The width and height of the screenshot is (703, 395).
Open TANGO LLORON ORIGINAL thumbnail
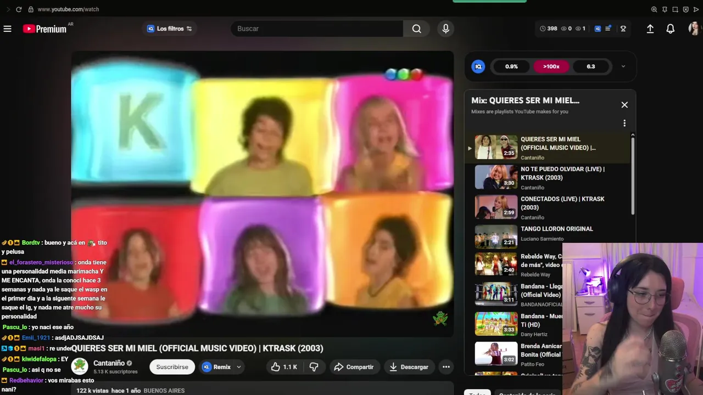coord(496,237)
